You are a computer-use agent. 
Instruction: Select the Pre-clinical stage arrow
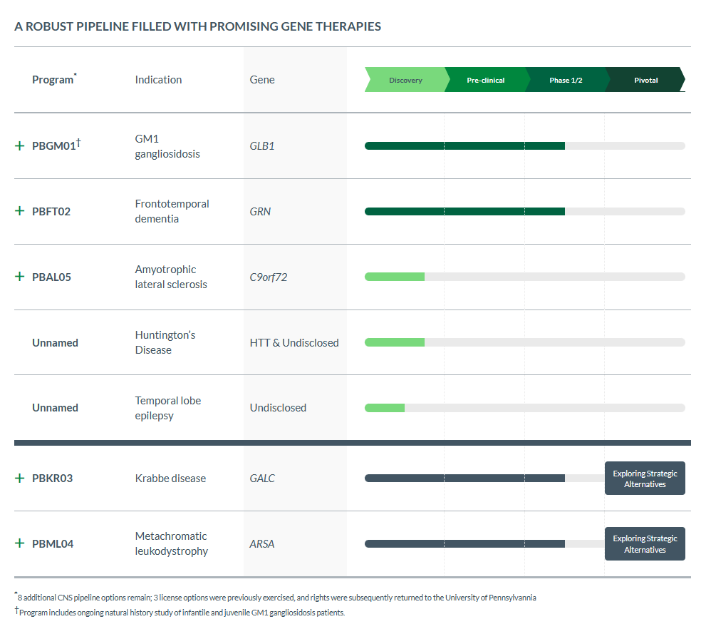point(485,80)
